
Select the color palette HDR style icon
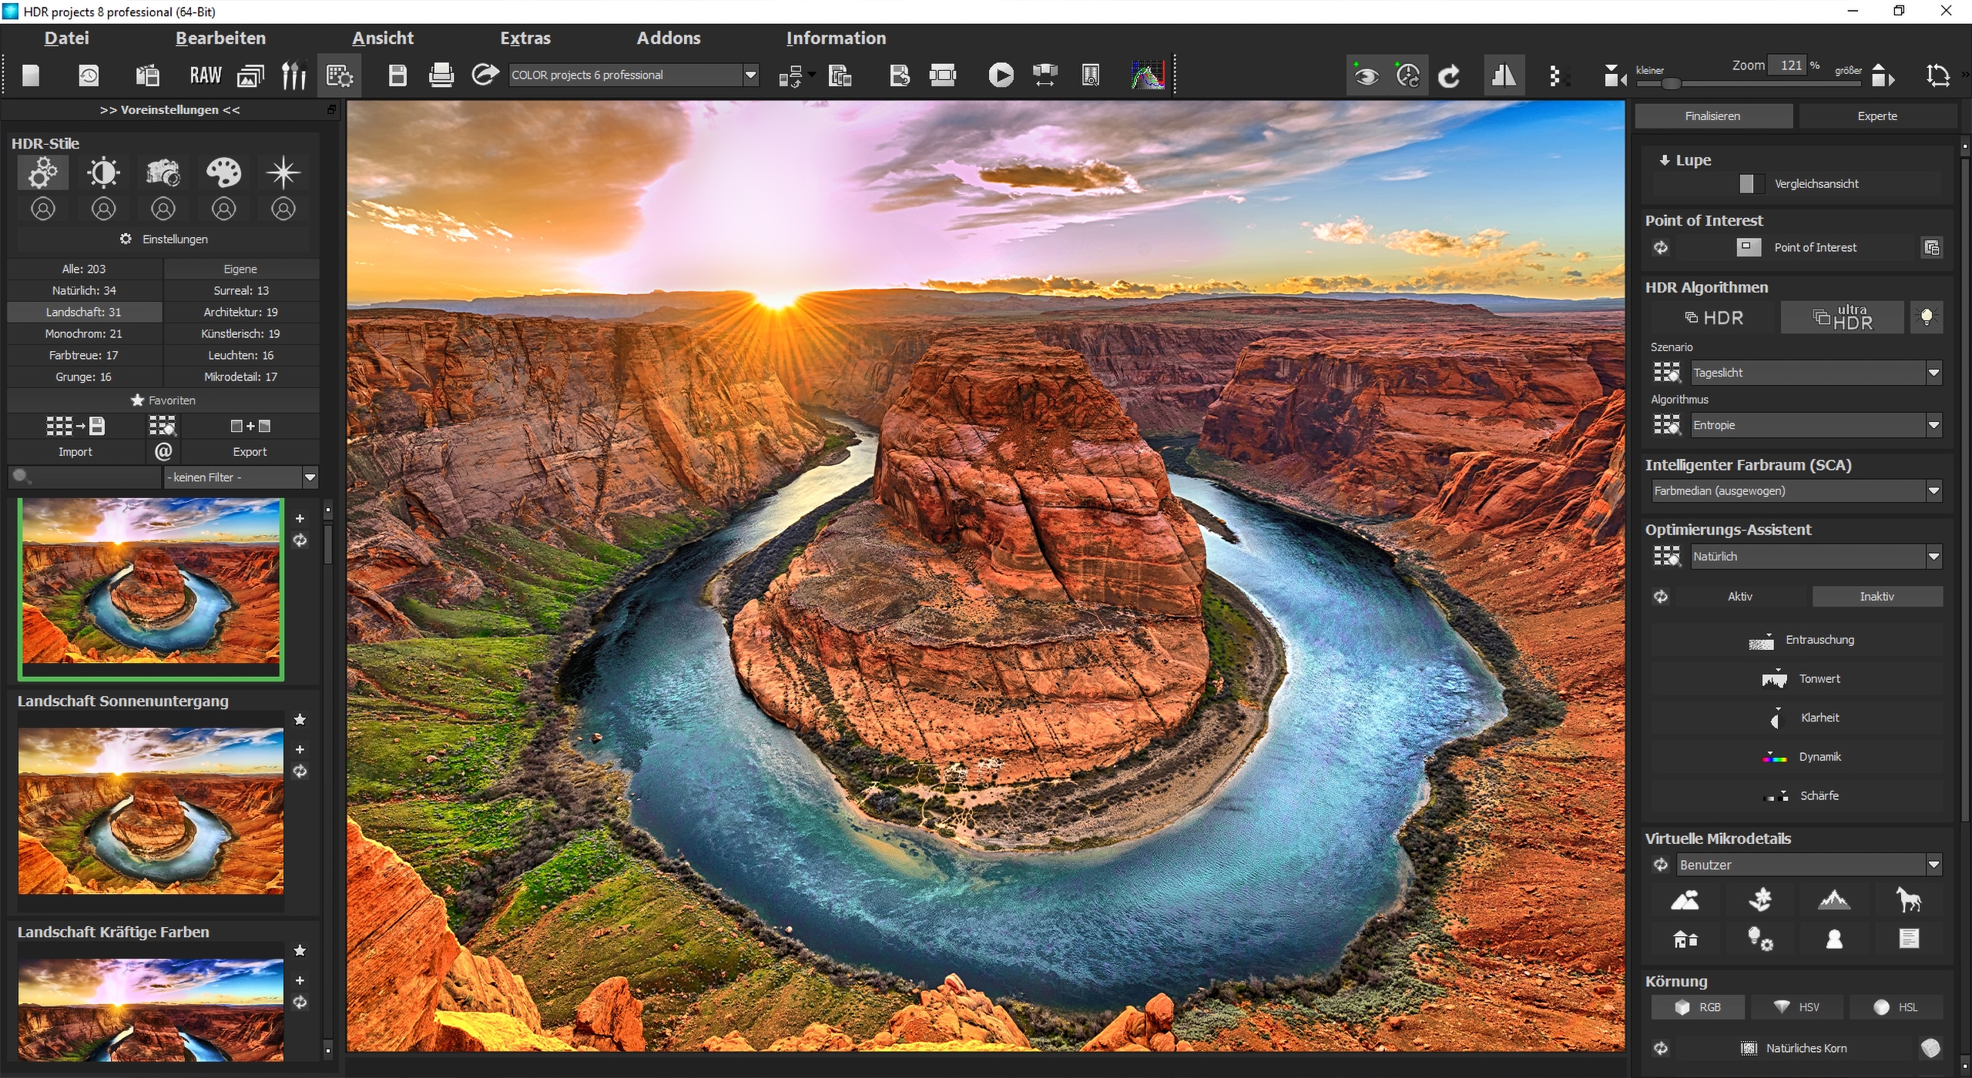223,172
